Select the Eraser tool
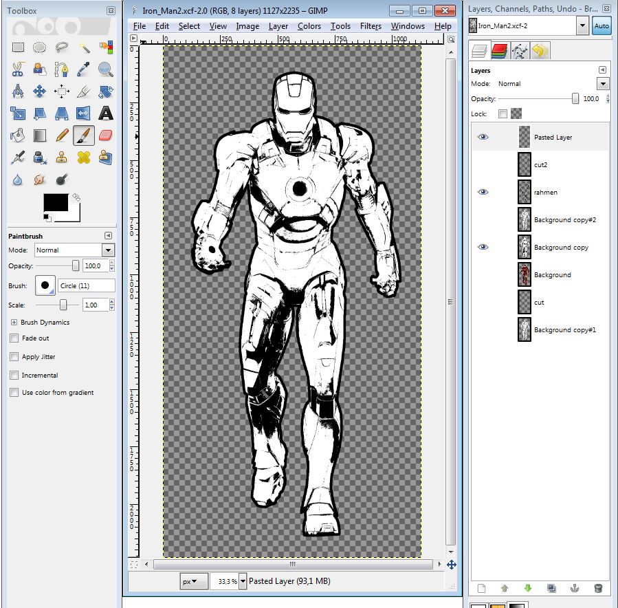Viewport: 618px width, 608px height. click(106, 135)
